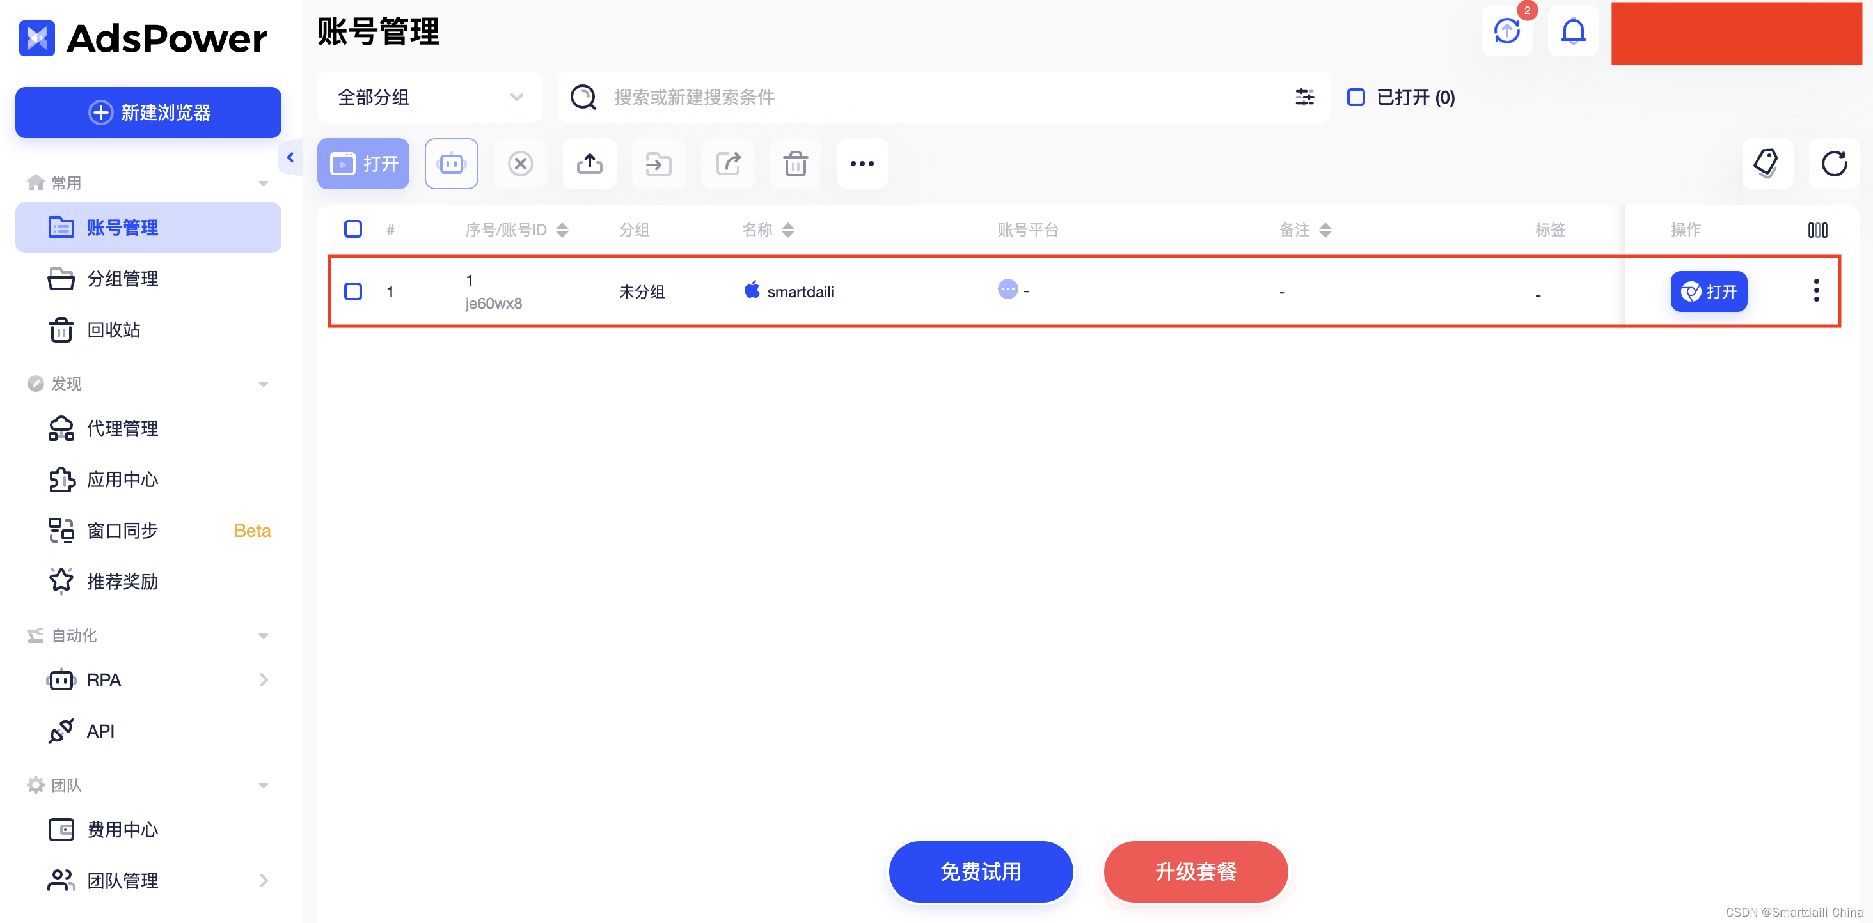Click the refresh list icon

pyautogui.click(x=1833, y=164)
